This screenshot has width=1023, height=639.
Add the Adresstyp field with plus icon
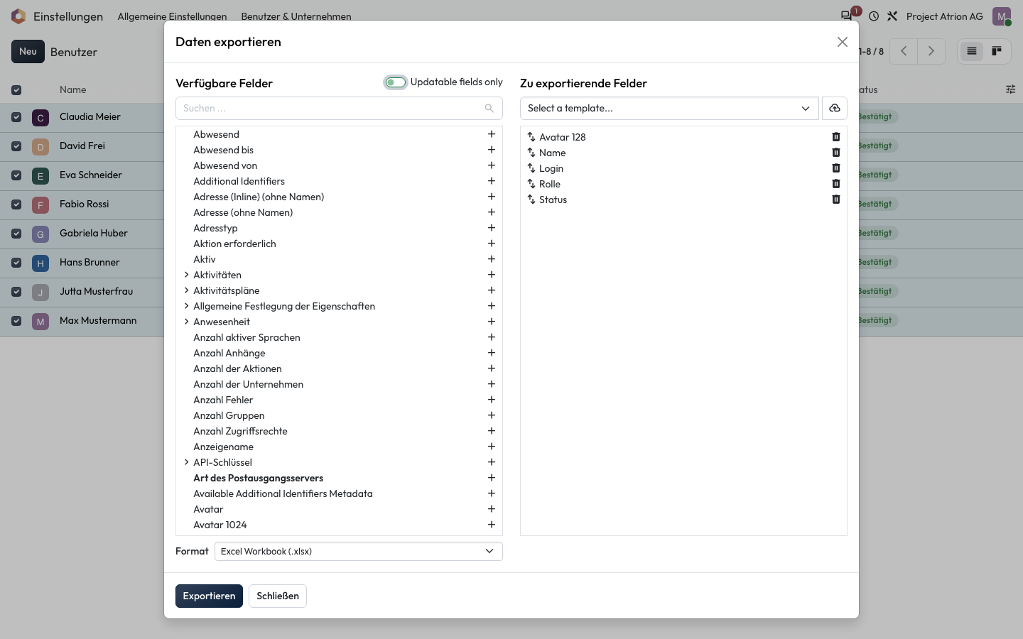491,228
